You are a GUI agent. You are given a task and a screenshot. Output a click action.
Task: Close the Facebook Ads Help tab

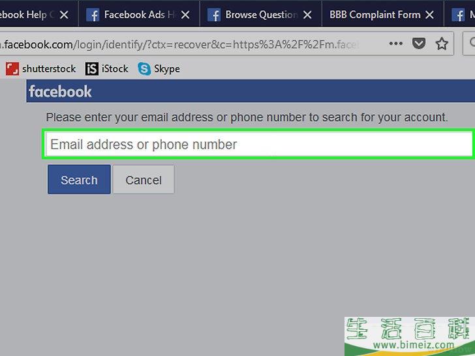185,14
